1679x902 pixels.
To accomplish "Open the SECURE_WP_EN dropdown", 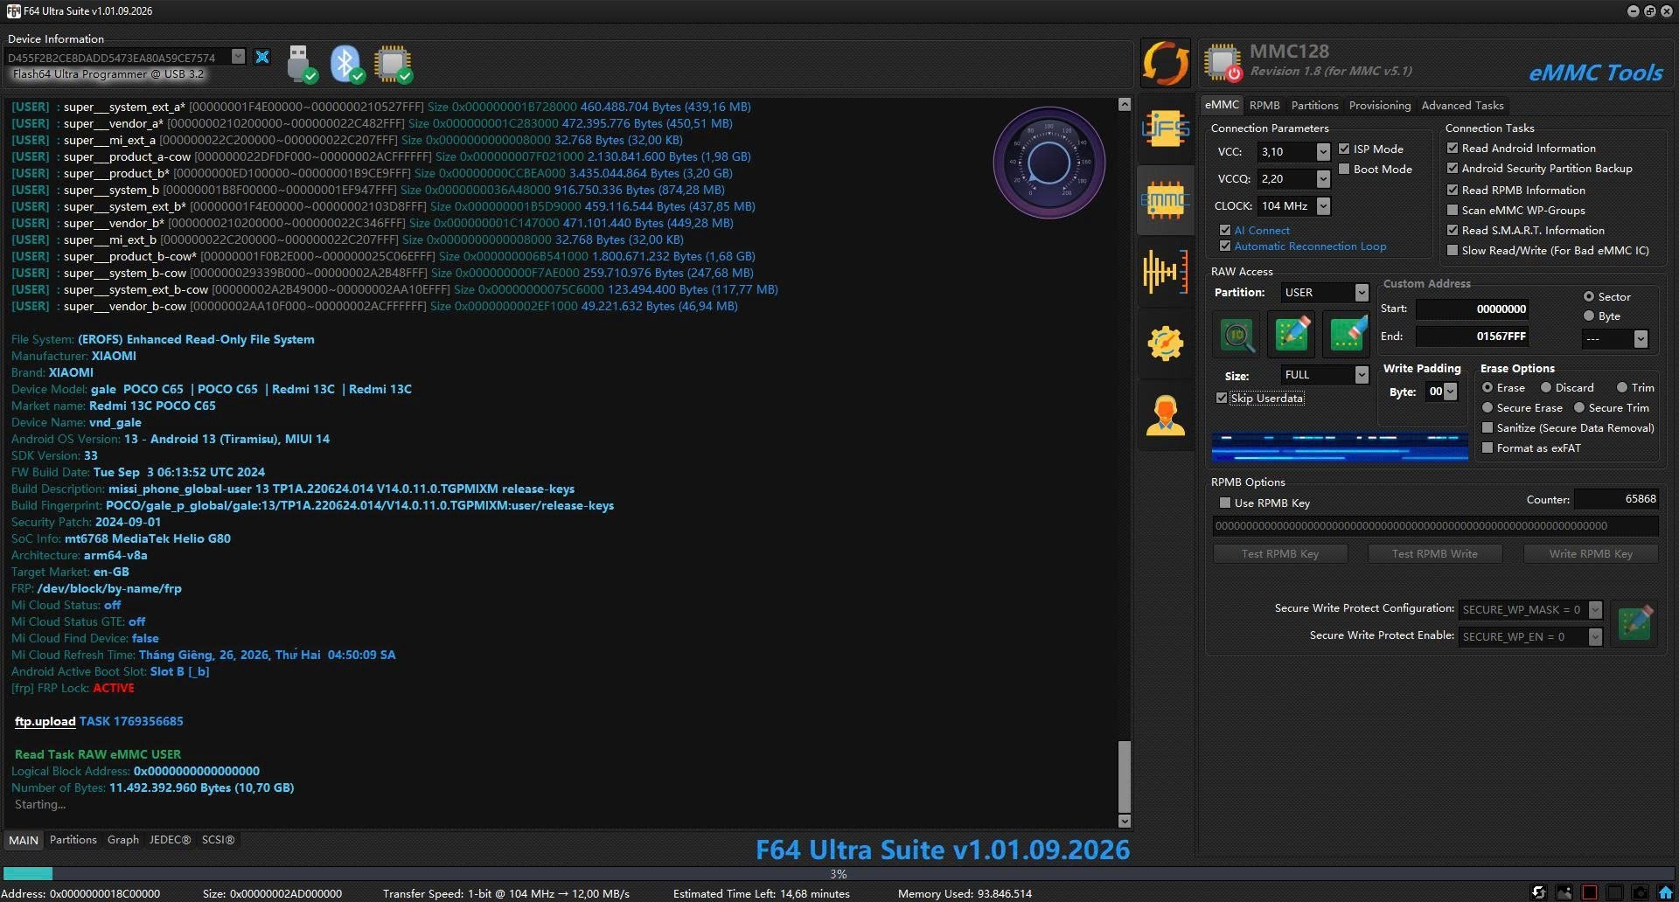I will (x=1595, y=636).
